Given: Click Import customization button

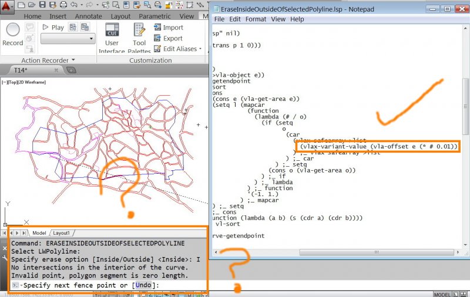Looking at the screenshot, I should click(169, 28).
